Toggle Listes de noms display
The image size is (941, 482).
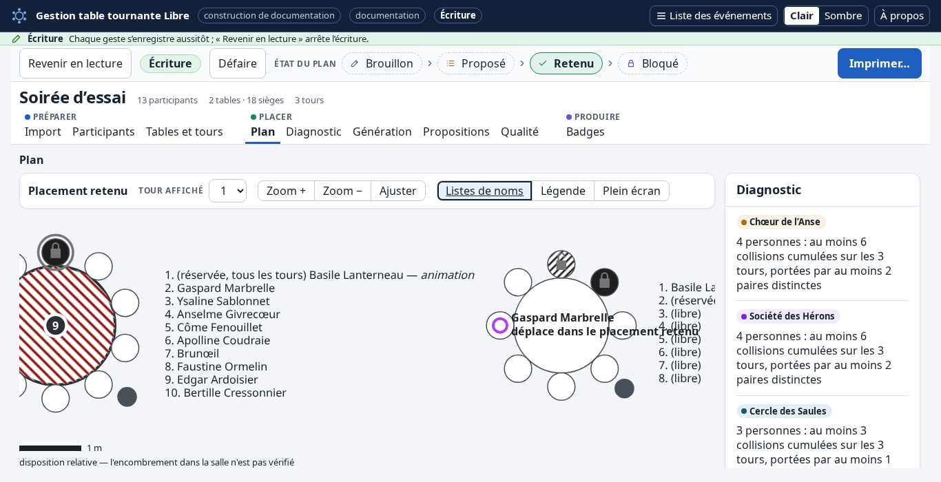point(484,191)
